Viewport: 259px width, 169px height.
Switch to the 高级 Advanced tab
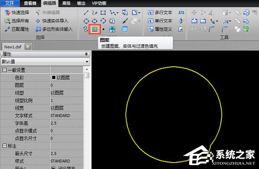[x=66, y=3]
